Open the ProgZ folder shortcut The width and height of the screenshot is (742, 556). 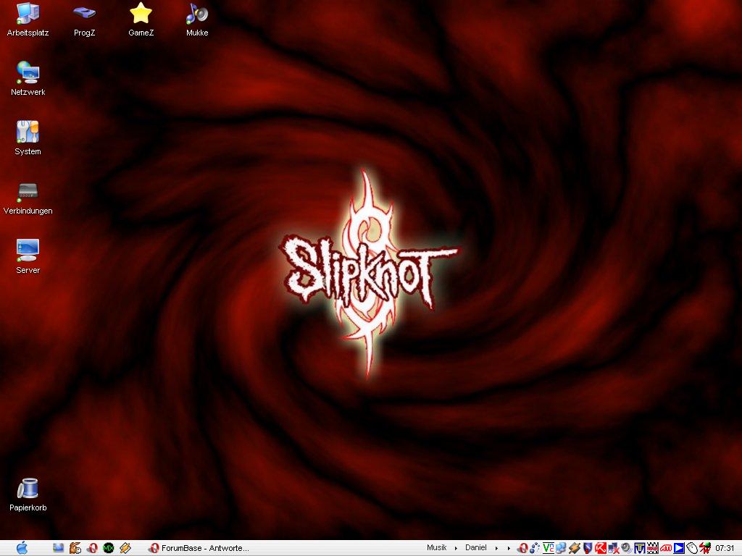[x=84, y=20]
